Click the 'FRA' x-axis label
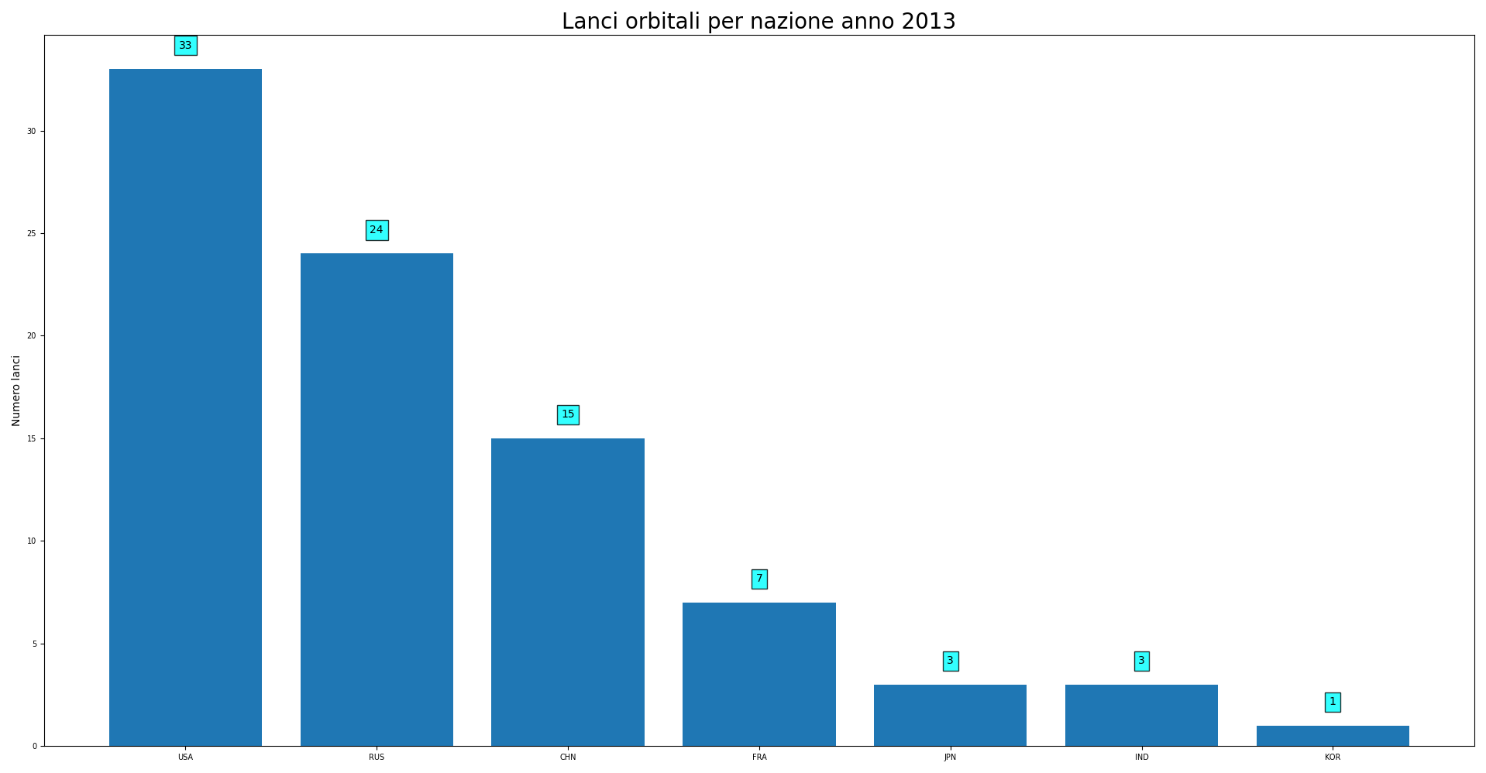 click(759, 758)
